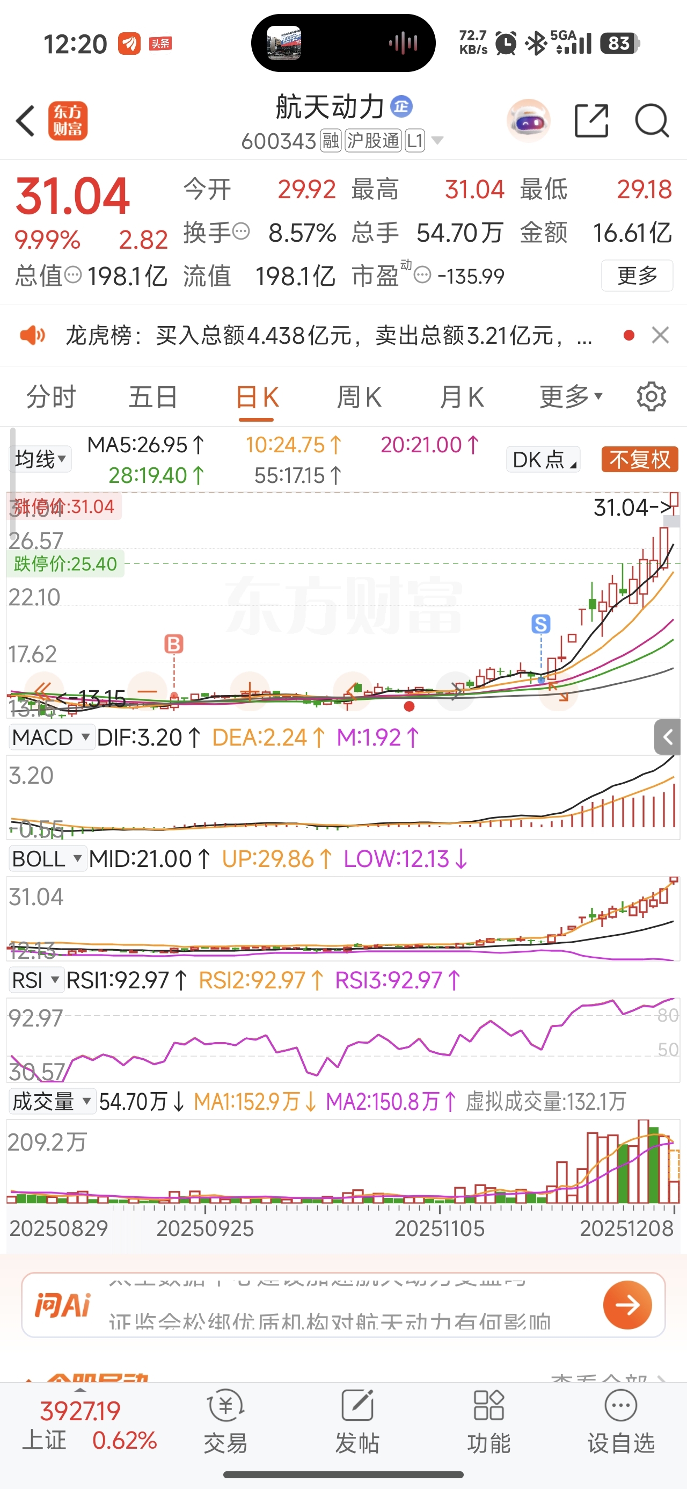
Task: Tap the DIF:3.20 value
Action: point(148,737)
